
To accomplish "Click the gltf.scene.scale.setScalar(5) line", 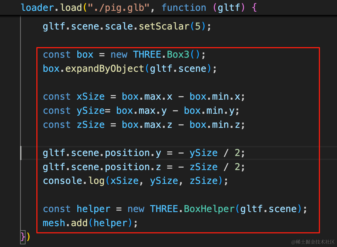I will coord(127,27).
